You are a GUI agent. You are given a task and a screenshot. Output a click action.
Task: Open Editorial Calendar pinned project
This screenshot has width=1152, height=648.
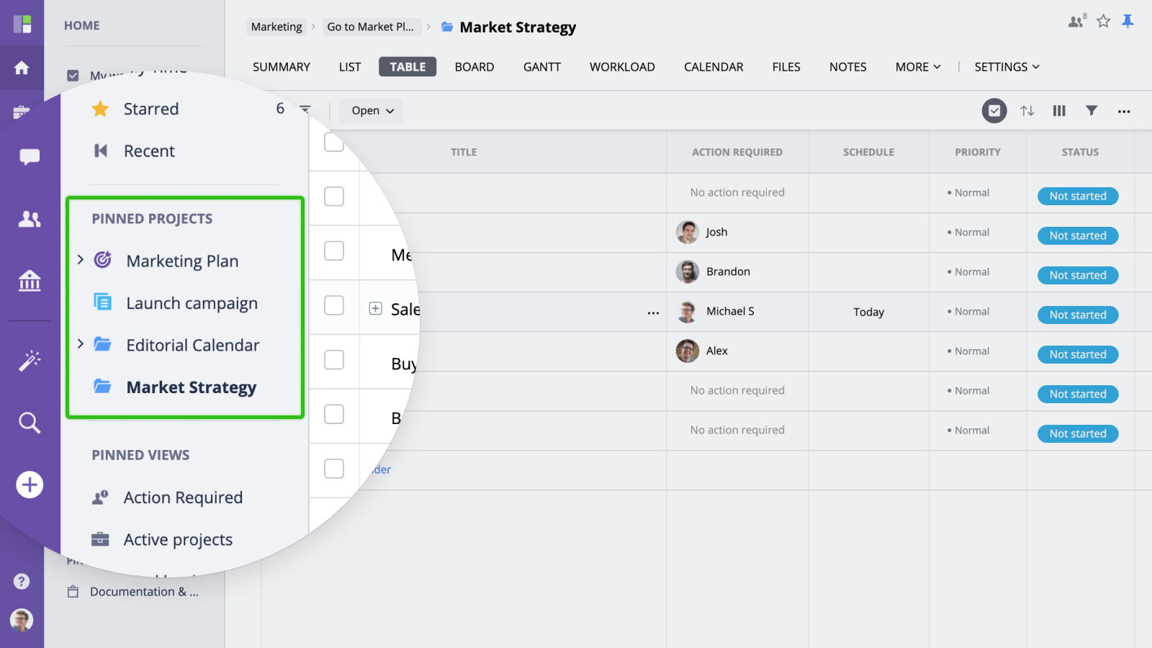coord(192,346)
